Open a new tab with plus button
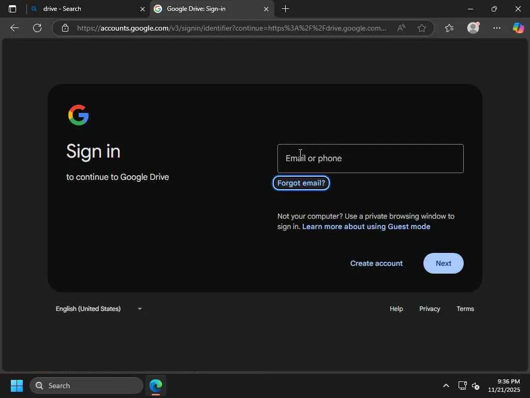The image size is (530, 398). [285, 9]
